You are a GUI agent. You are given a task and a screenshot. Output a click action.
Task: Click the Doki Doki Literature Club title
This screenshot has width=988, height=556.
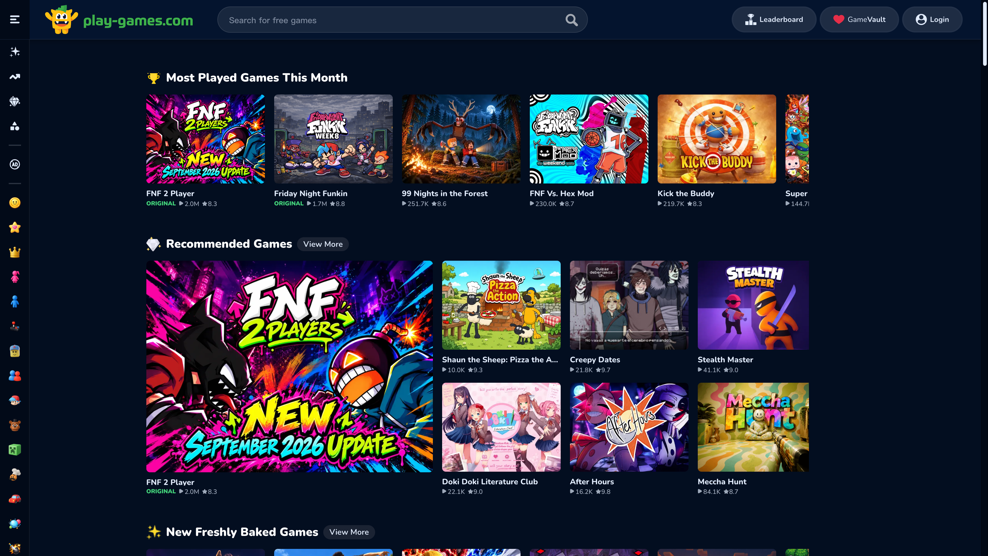(490, 482)
